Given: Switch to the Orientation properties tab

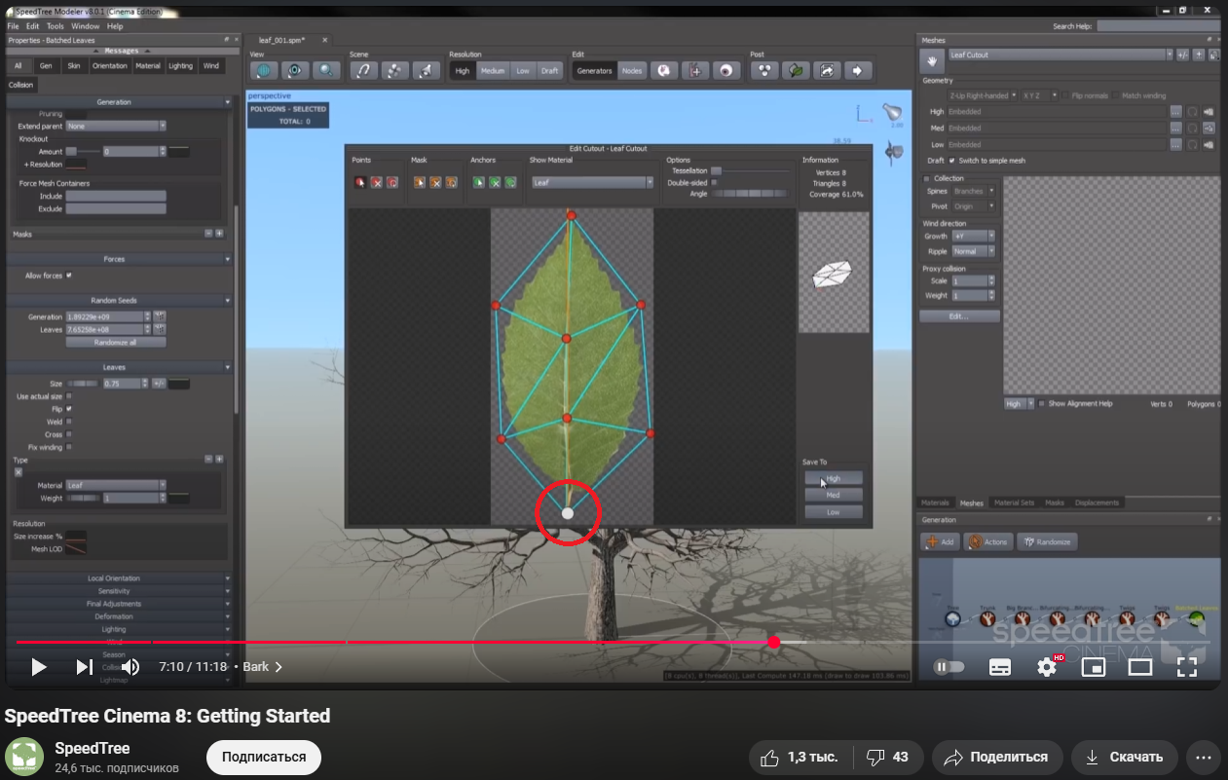Looking at the screenshot, I should tap(110, 66).
